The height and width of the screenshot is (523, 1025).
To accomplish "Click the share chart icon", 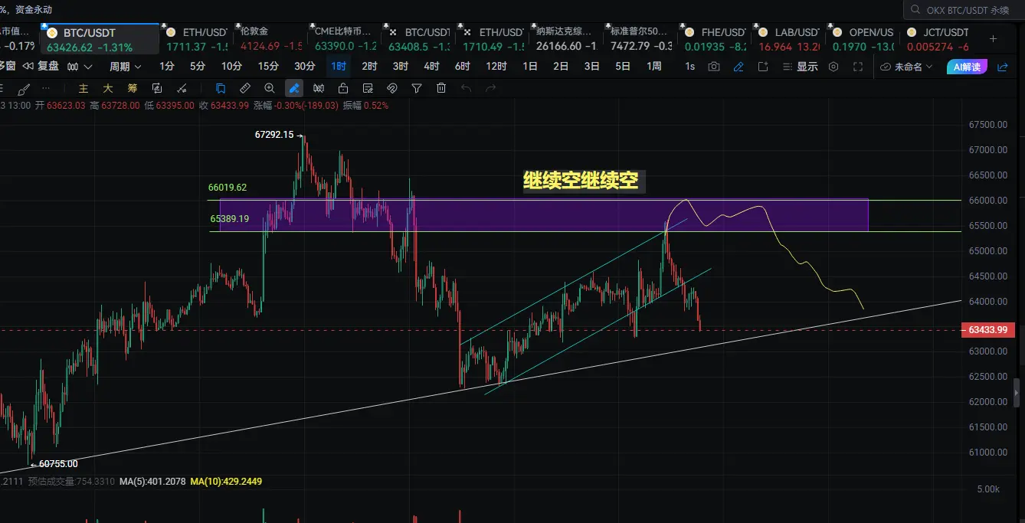I will pos(1003,67).
